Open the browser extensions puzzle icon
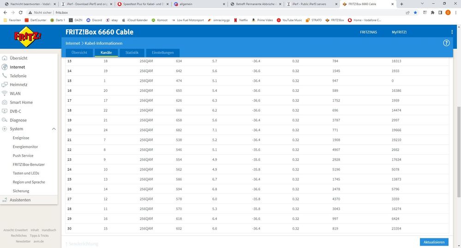The width and height of the screenshot is (461, 248). (432, 12)
